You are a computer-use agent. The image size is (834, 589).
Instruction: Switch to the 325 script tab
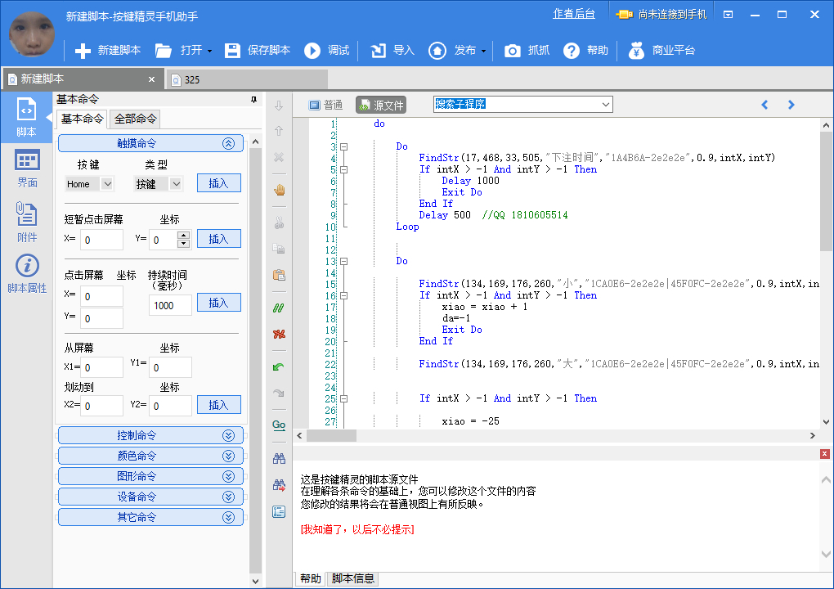click(192, 79)
